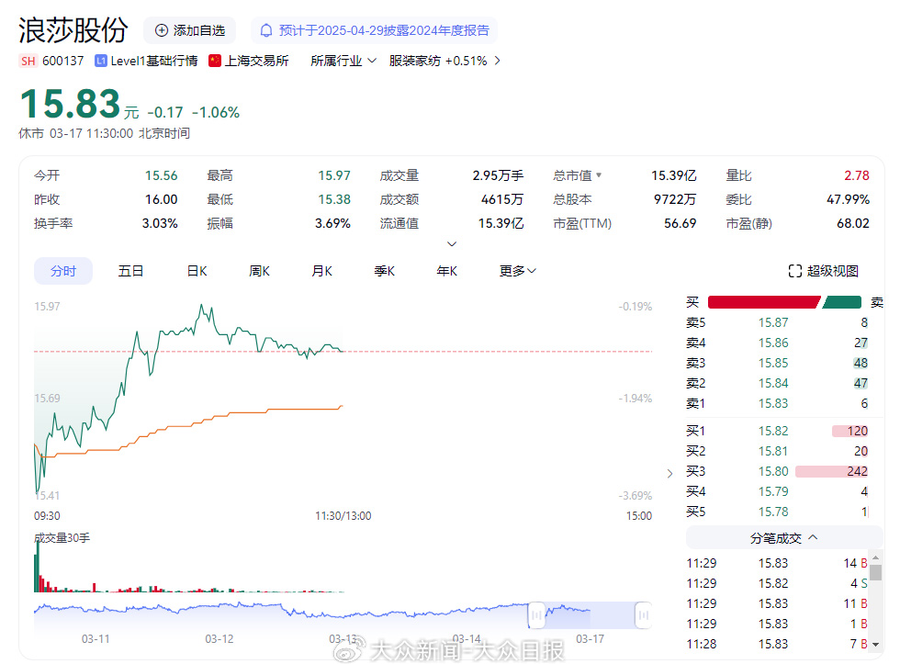Click the arrow after 服装家纺 +0.51%

[x=497, y=61]
